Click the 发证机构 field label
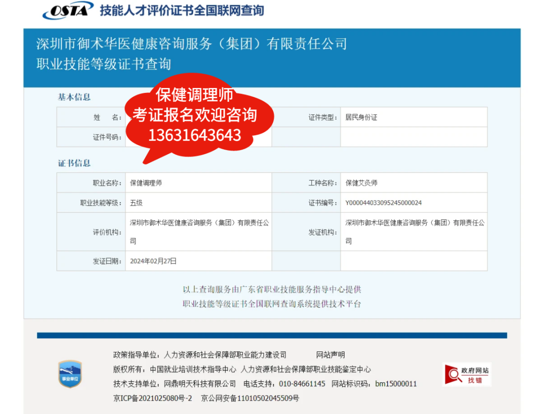Viewport: 537px width, 414px height. click(322, 232)
